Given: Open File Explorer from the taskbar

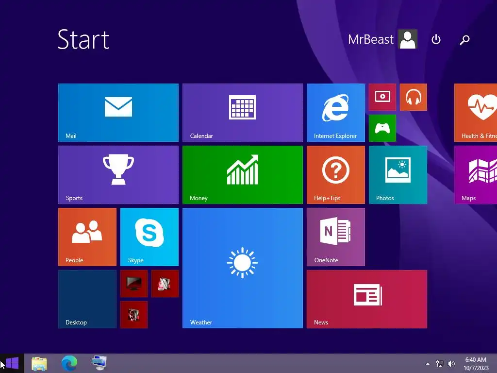Looking at the screenshot, I should pos(39,363).
